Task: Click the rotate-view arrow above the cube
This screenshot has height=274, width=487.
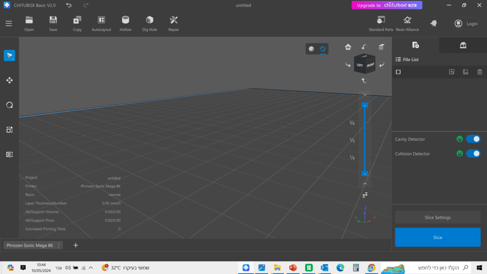Action: point(365,47)
